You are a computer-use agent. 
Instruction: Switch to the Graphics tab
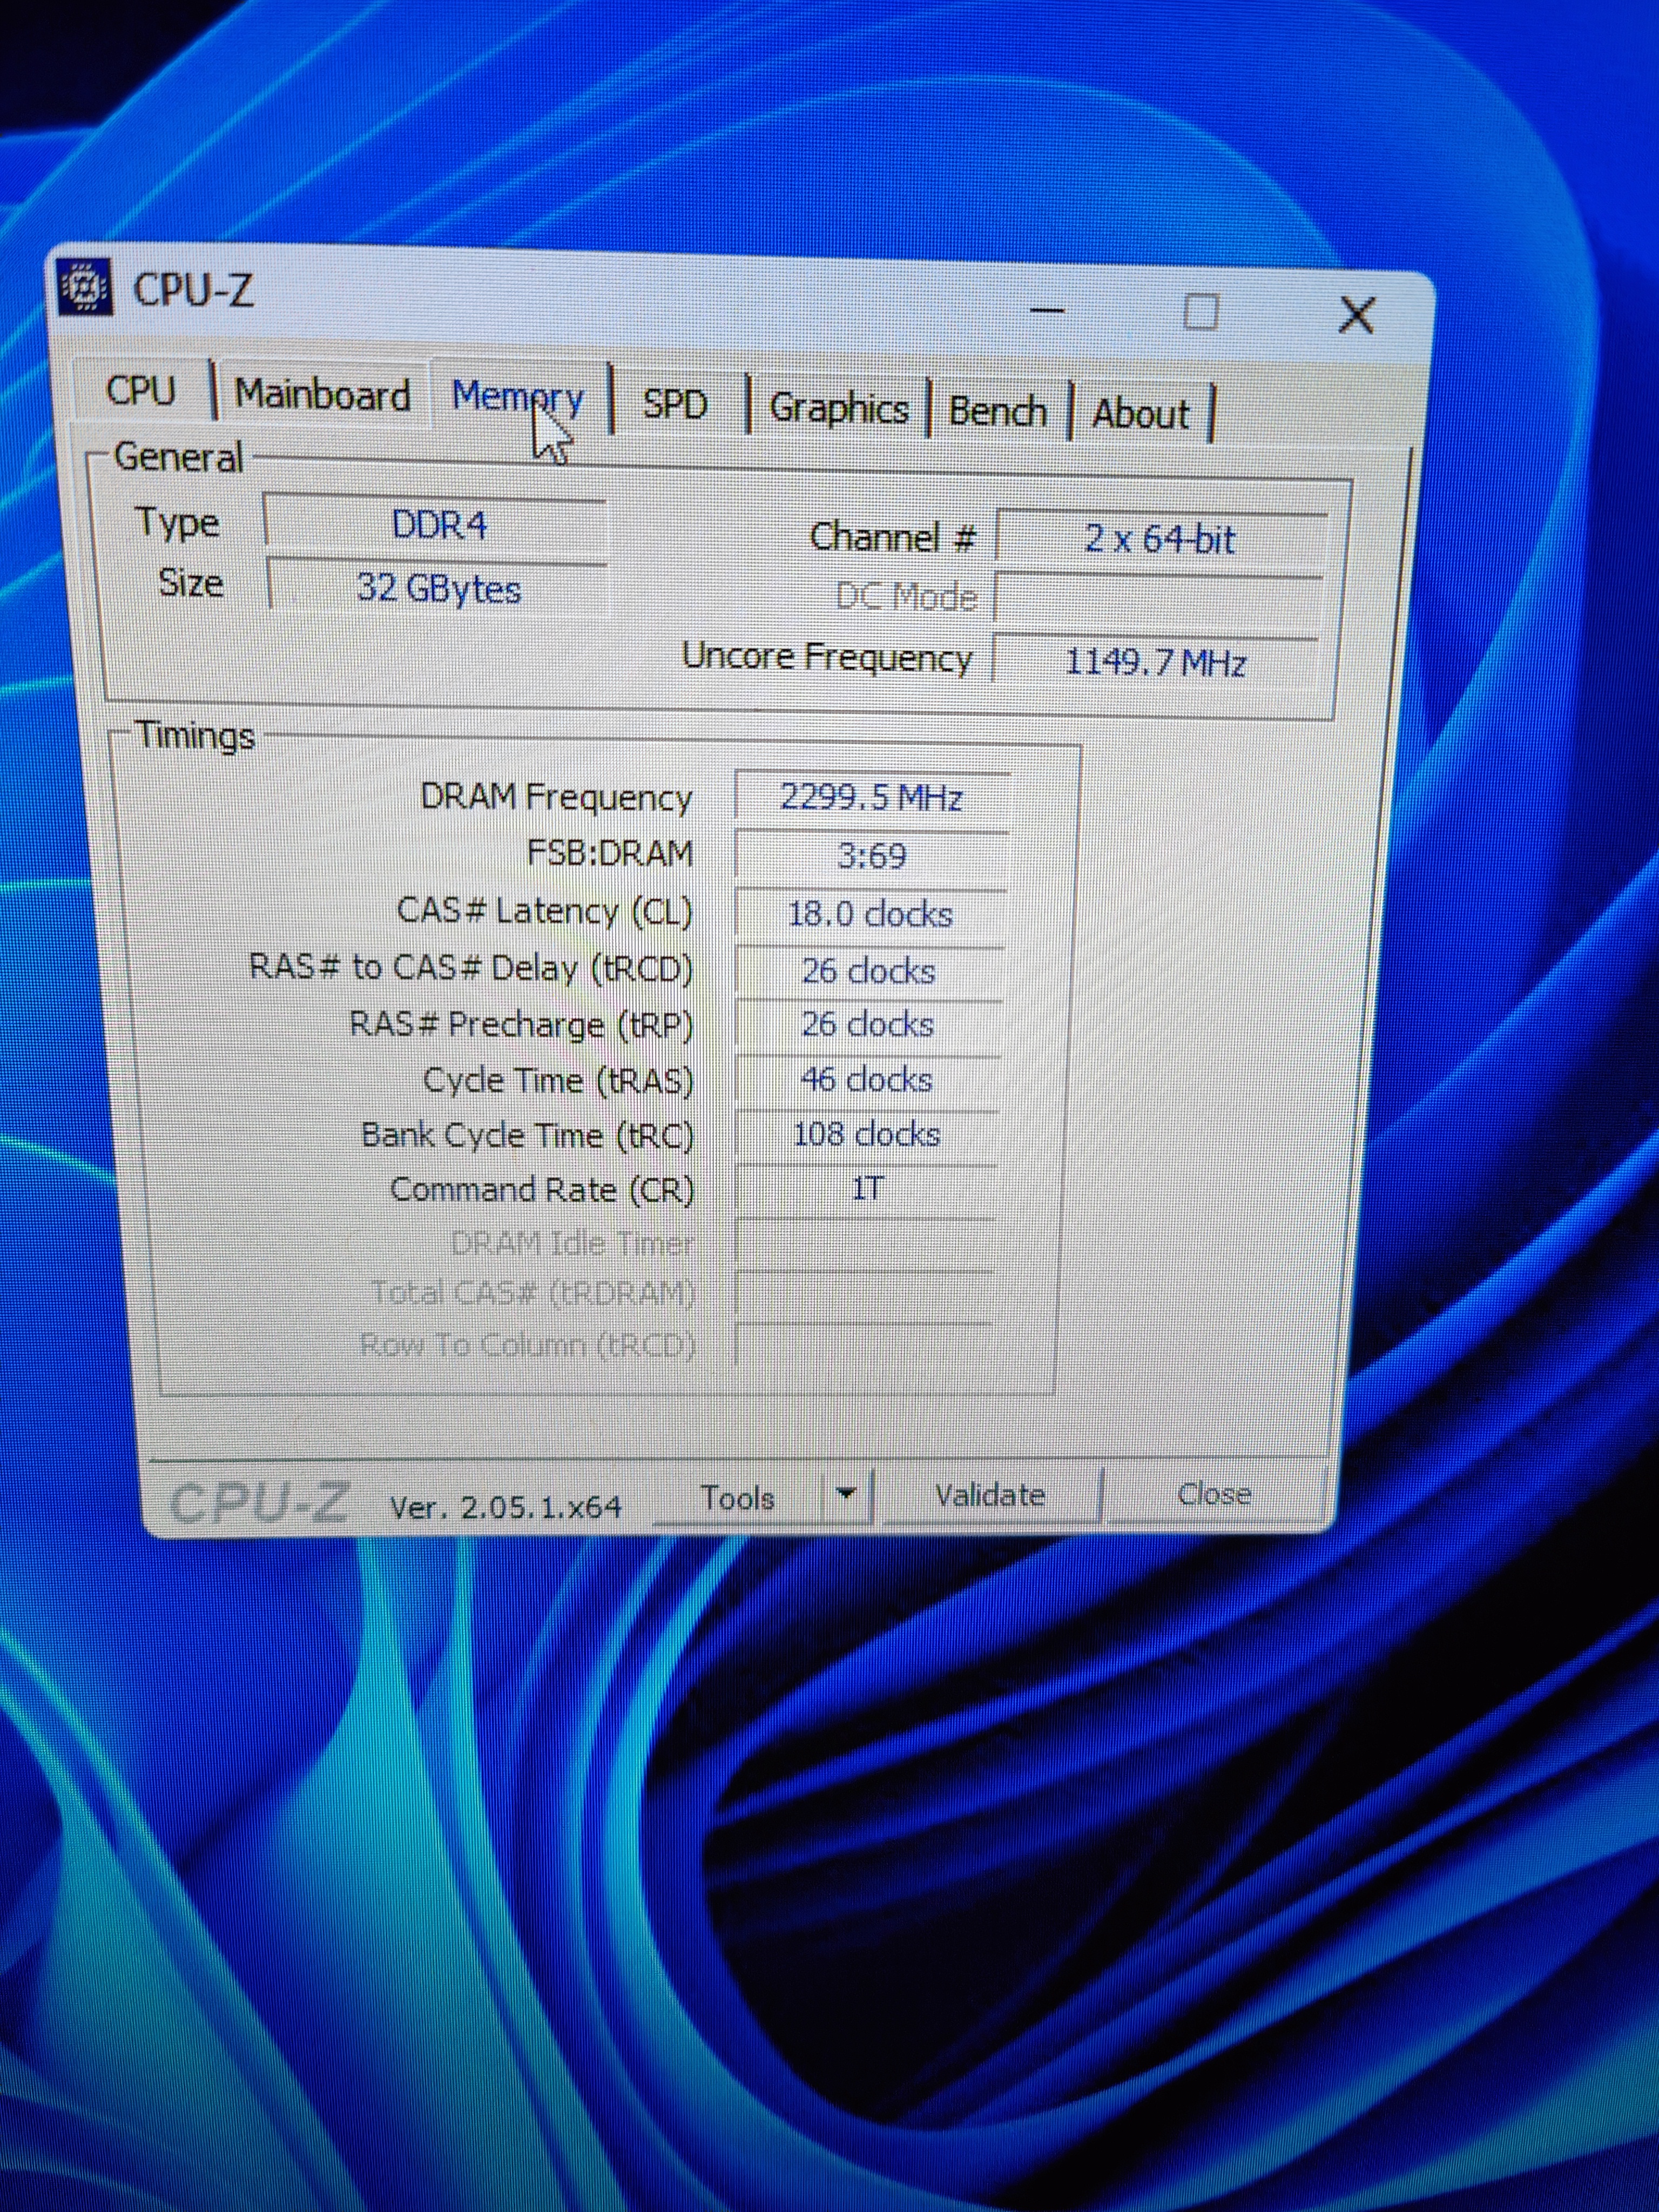838,408
